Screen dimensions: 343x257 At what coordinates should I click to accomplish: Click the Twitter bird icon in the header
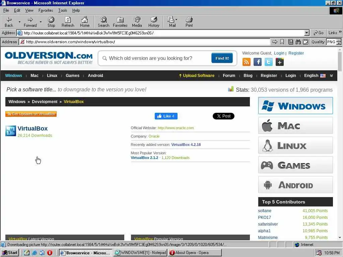[269, 62]
